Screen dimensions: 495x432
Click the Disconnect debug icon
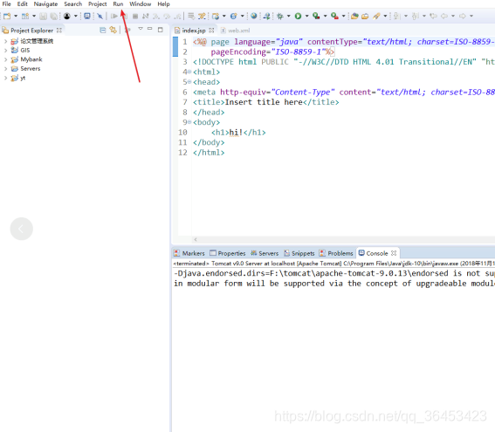[x=145, y=16]
